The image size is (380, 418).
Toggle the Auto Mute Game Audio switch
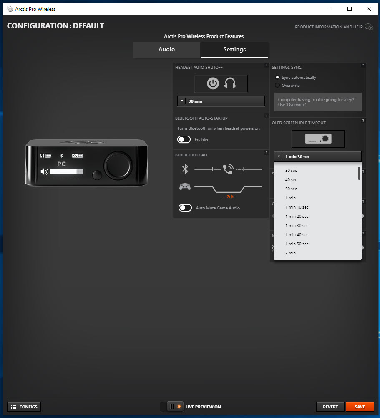[185, 208]
